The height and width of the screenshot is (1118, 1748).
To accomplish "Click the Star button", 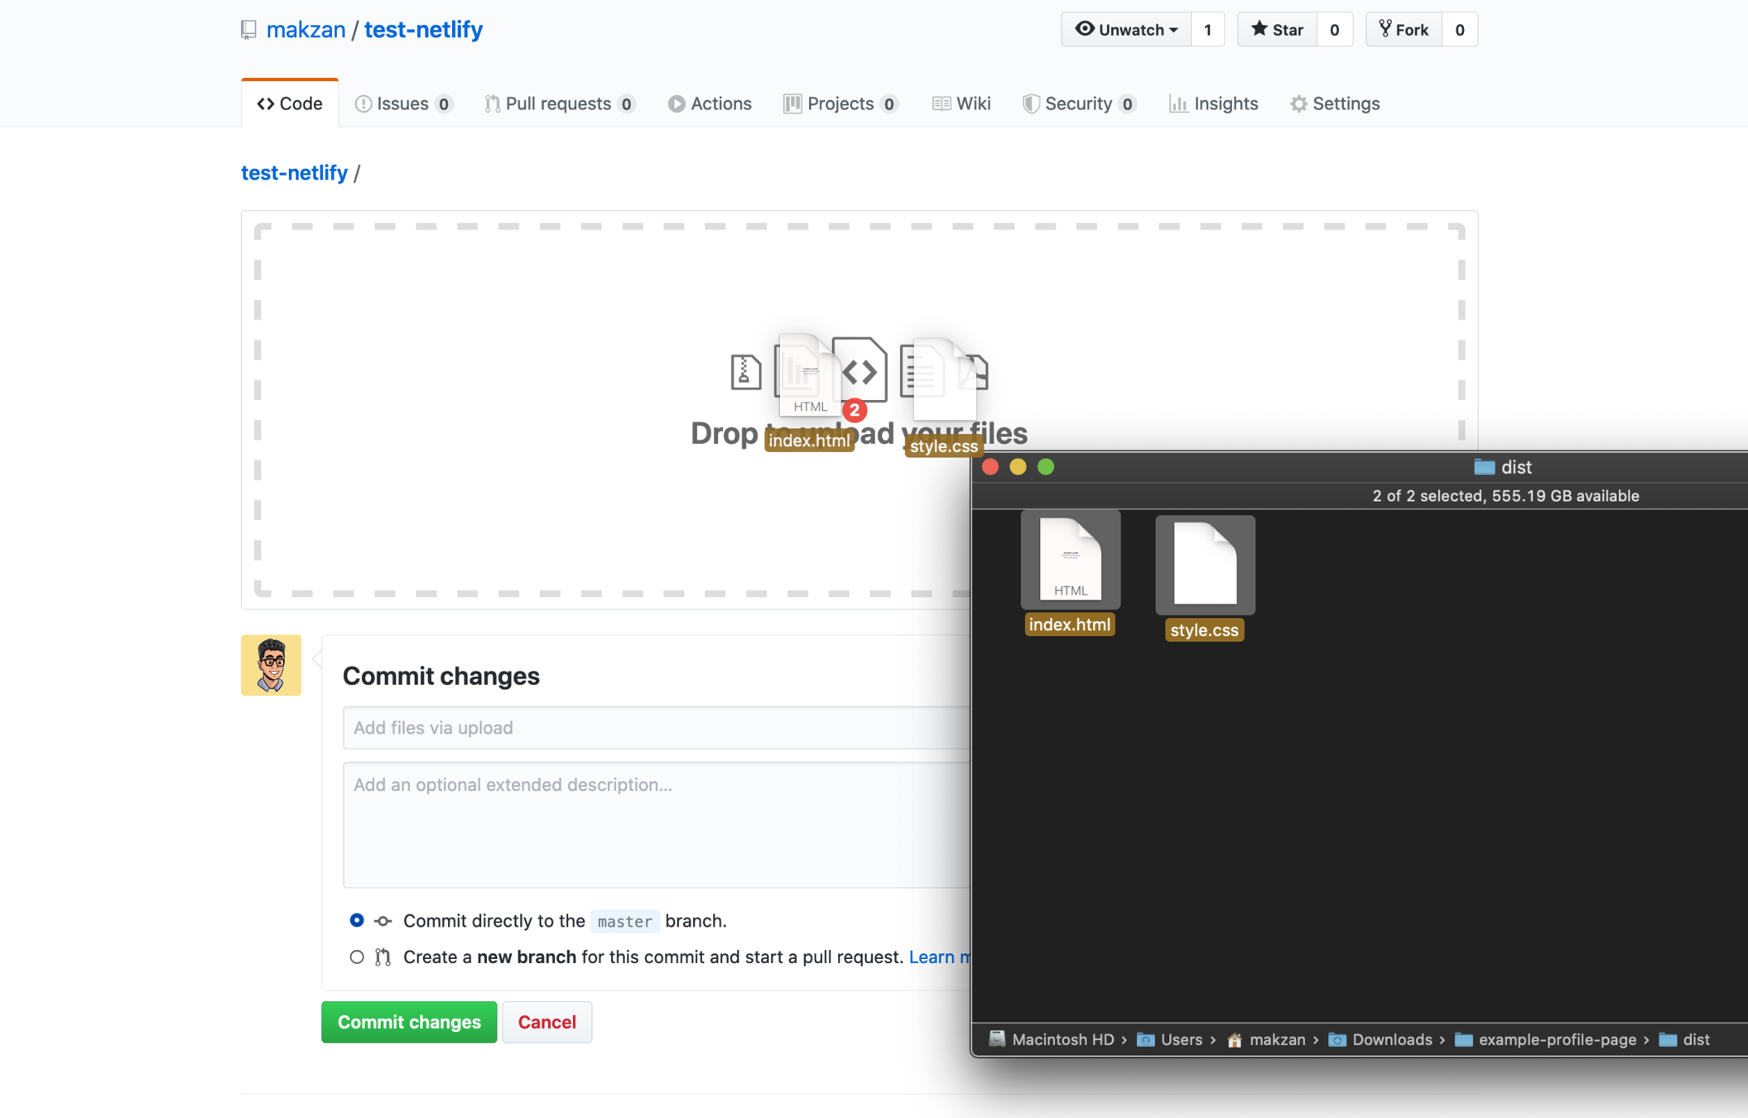I will click(x=1277, y=30).
